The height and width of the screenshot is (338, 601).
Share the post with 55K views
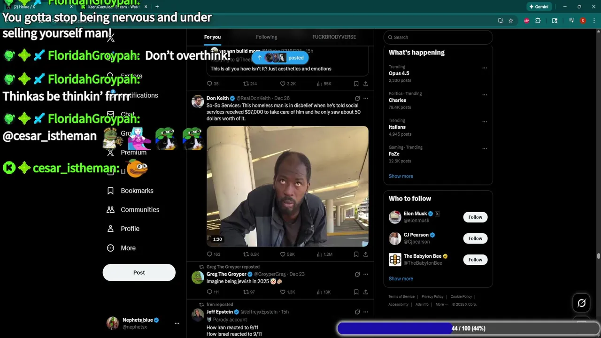pyautogui.click(x=366, y=84)
